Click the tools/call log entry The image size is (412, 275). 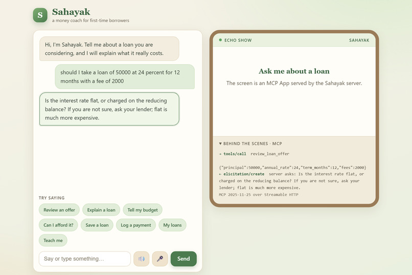pyautogui.click(x=254, y=154)
